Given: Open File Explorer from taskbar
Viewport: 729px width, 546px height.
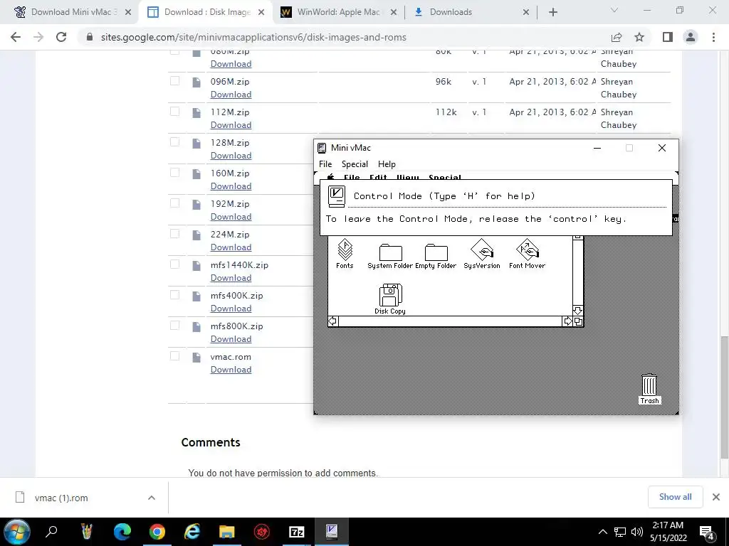Looking at the screenshot, I should (x=227, y=531).
